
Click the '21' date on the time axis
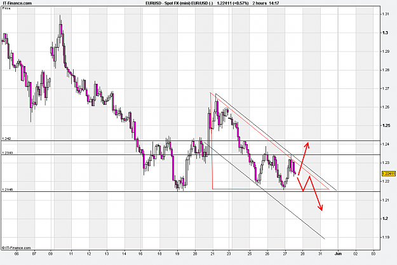[213, 254]
